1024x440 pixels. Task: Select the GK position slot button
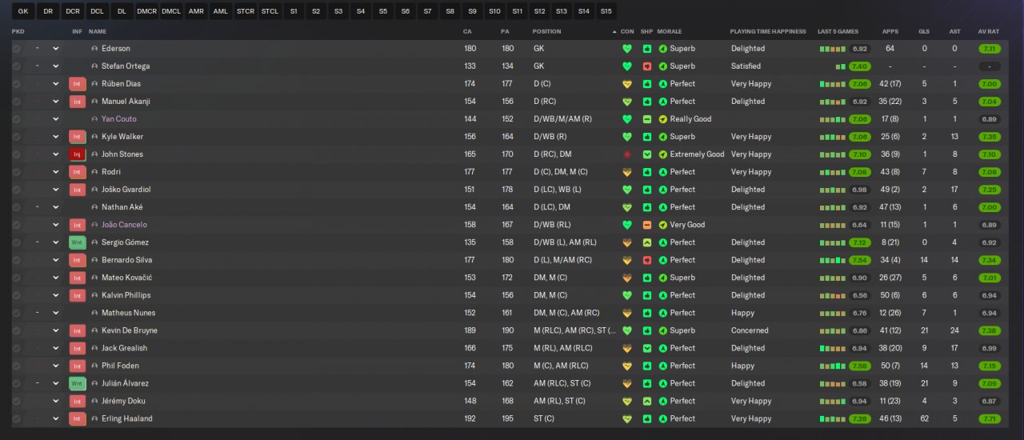(x=22, y=12)
